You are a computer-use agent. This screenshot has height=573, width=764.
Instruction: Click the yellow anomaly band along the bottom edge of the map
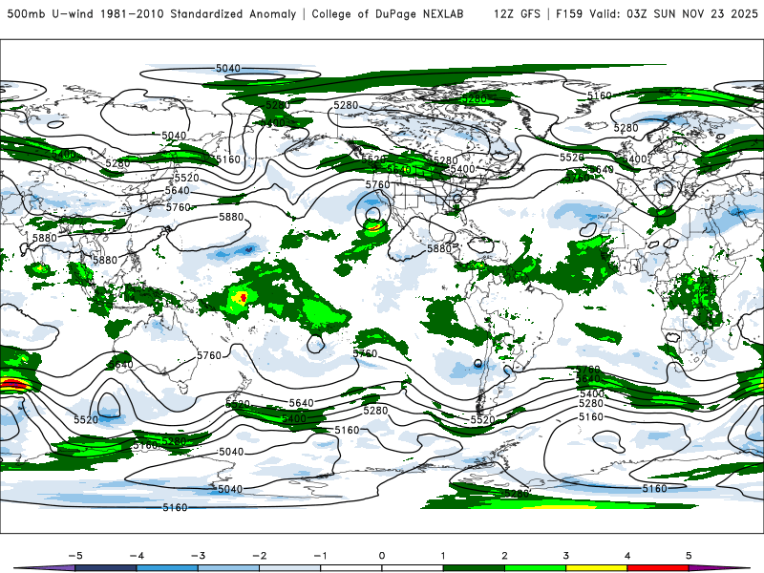pos(561,507)
